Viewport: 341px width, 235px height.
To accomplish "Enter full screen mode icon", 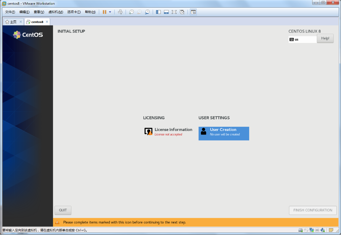I will pos(174,12).
